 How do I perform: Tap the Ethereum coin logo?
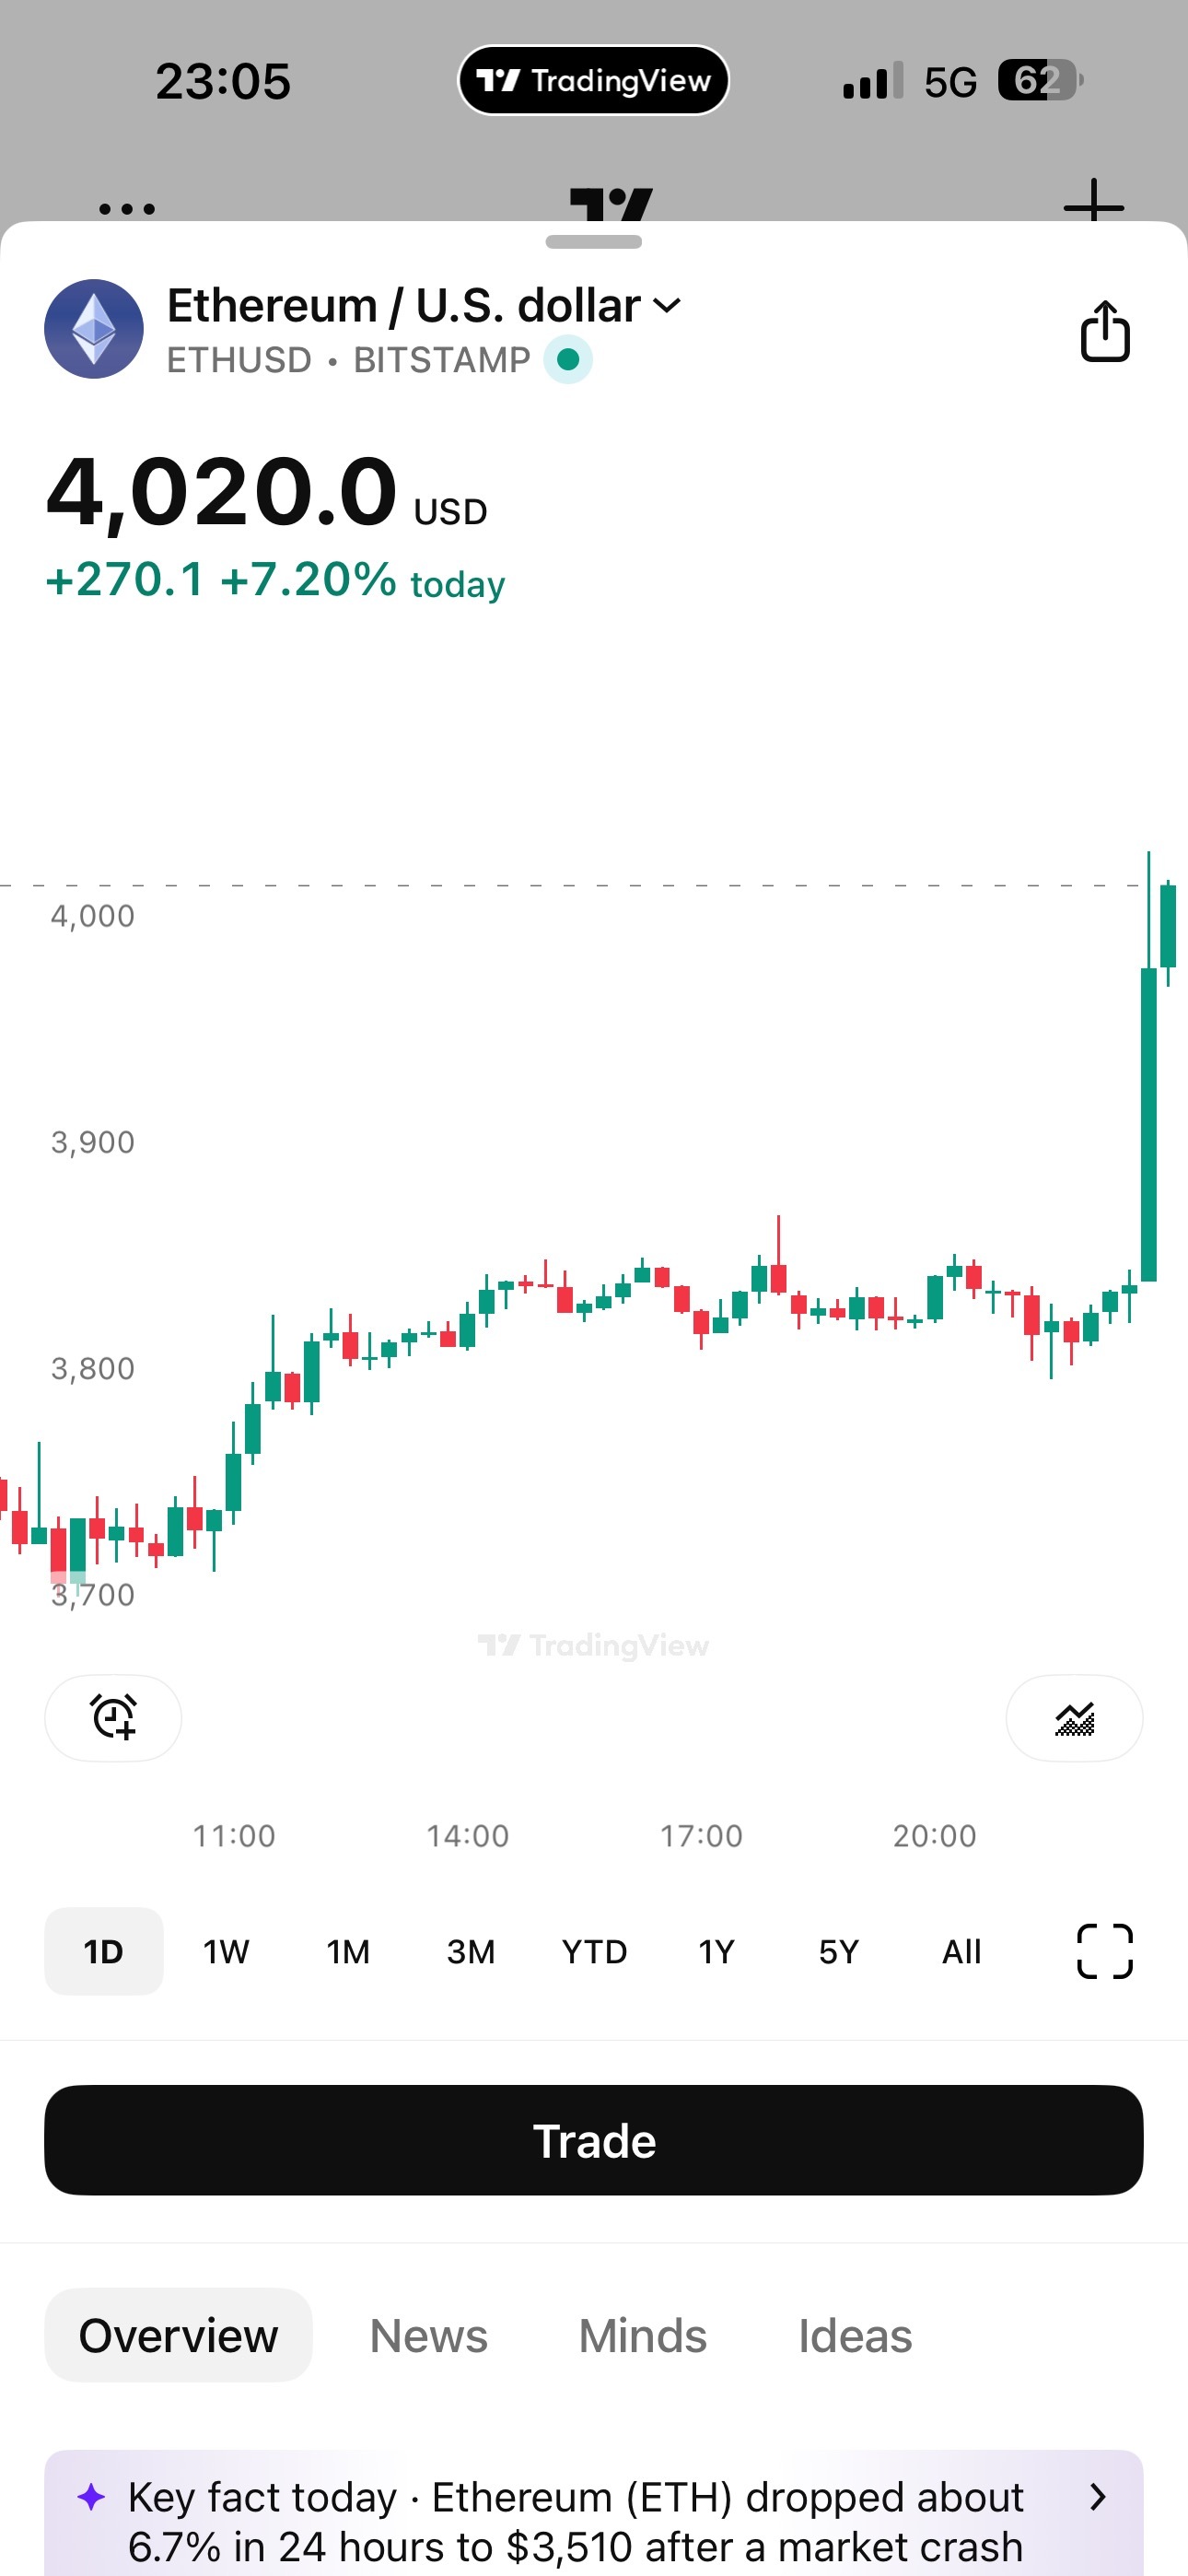[x=95, y=330]
